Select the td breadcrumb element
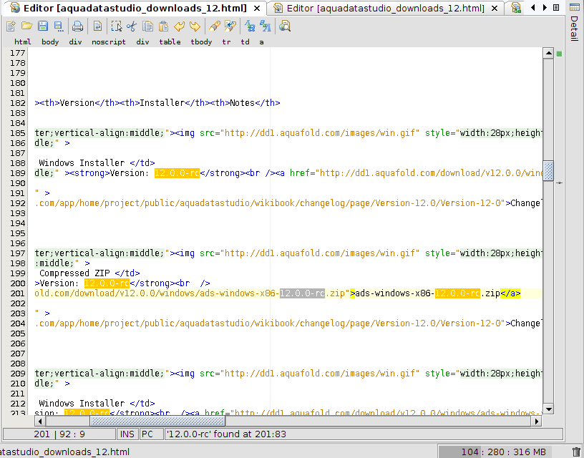Screen dimensions: 584x458 click(x=245, y=42)
